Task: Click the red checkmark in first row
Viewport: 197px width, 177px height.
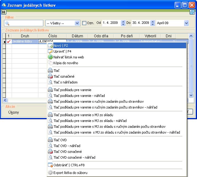Action: [x=9, y=41]
